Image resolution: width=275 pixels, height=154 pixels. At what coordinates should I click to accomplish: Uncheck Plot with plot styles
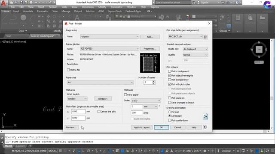(169, 84)
